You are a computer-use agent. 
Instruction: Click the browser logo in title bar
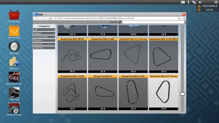coord(38,14)
